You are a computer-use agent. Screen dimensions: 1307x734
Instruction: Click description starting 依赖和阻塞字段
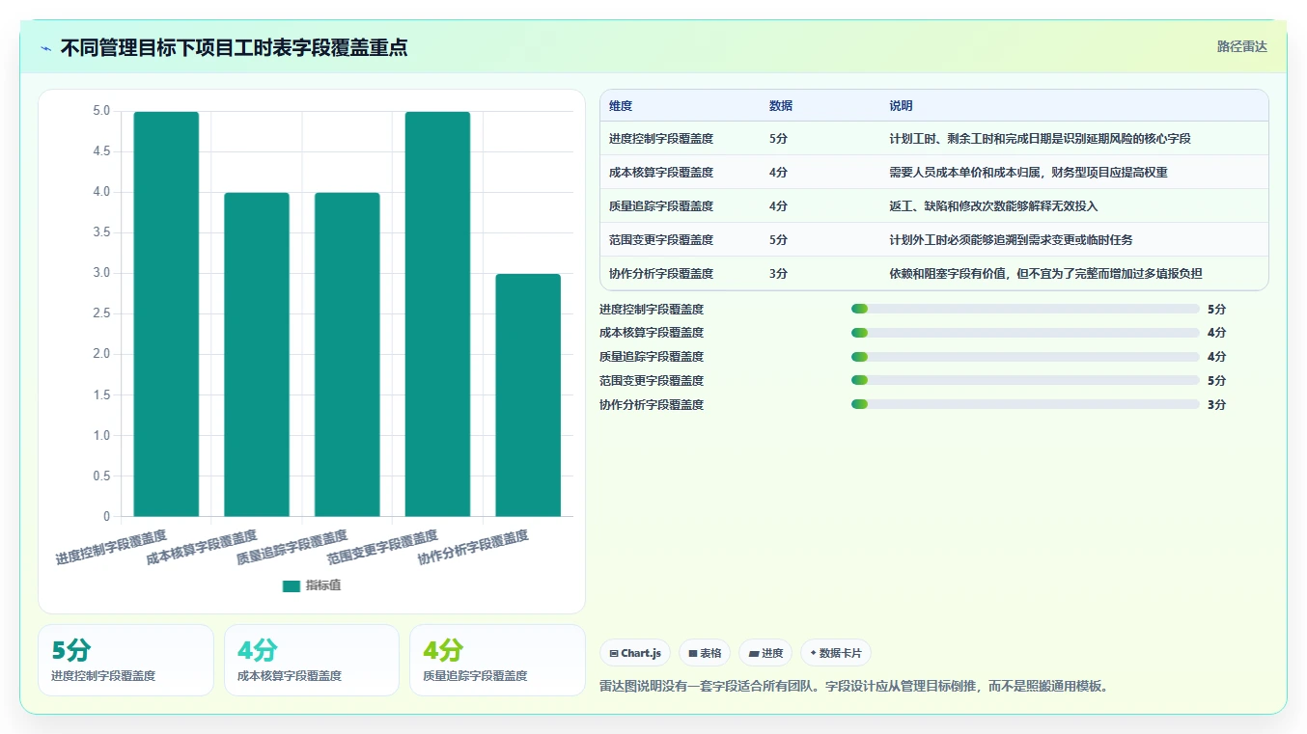pos(1045,274)
